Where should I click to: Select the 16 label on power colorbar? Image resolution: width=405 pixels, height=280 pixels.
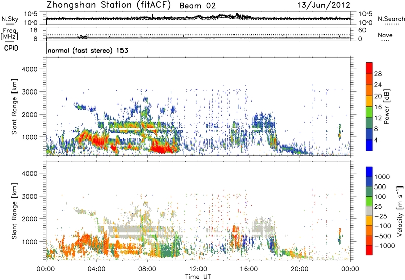click(x=378, y=107)
